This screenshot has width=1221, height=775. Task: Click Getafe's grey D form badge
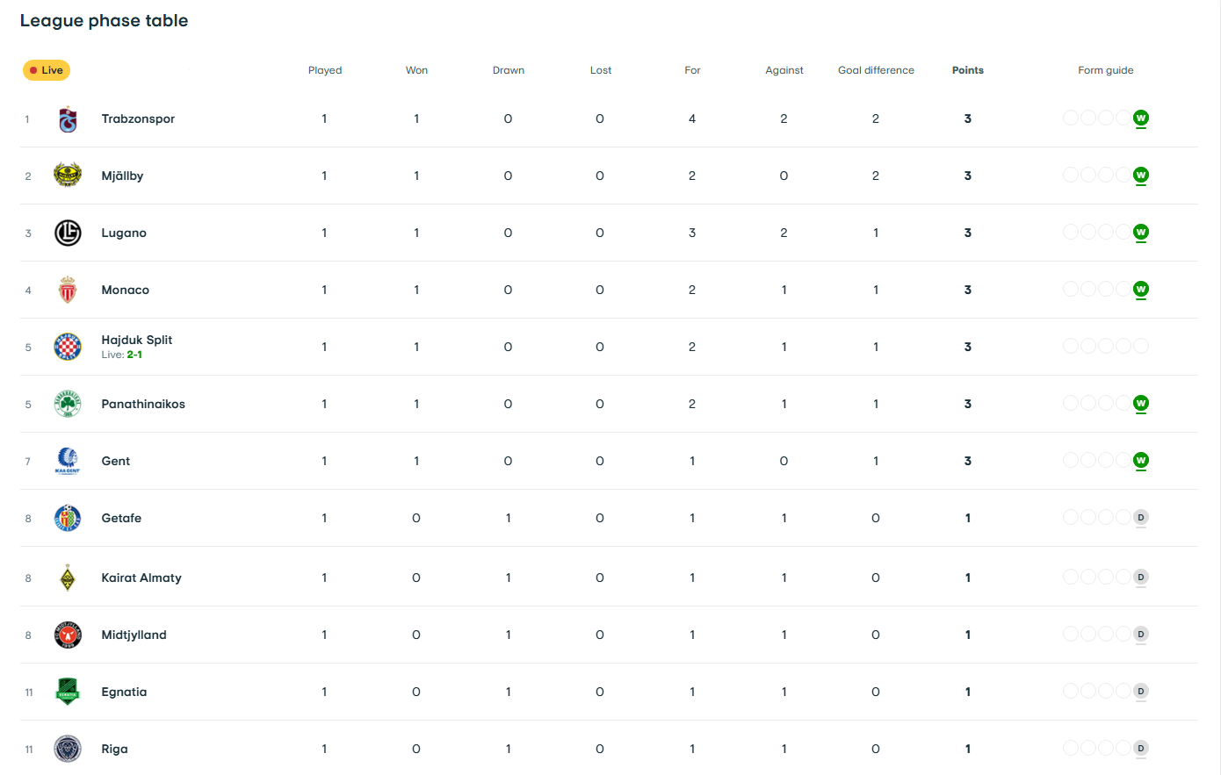(x=1141, y=518)
